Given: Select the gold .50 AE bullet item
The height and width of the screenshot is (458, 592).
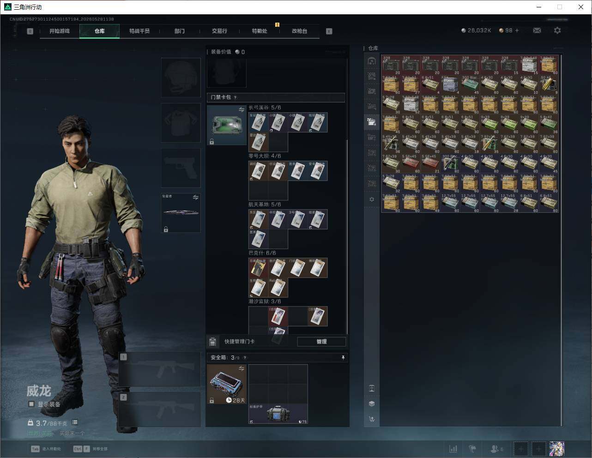Looking at the screenshot, I should [x=549, y=85].
